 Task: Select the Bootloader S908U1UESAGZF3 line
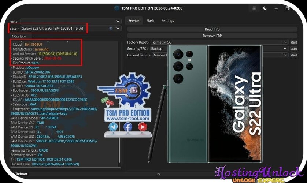pyautogui.click(x=35, y=90)
